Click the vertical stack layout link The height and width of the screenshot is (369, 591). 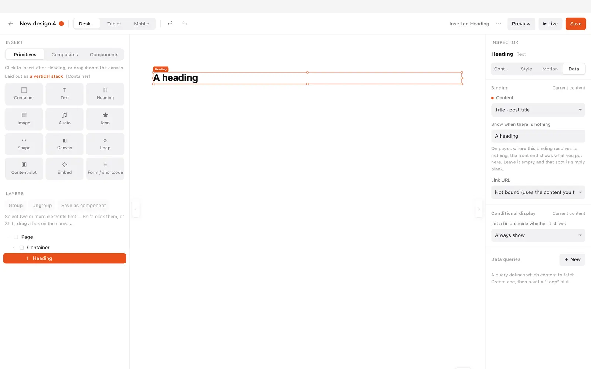tap(46, 76)
